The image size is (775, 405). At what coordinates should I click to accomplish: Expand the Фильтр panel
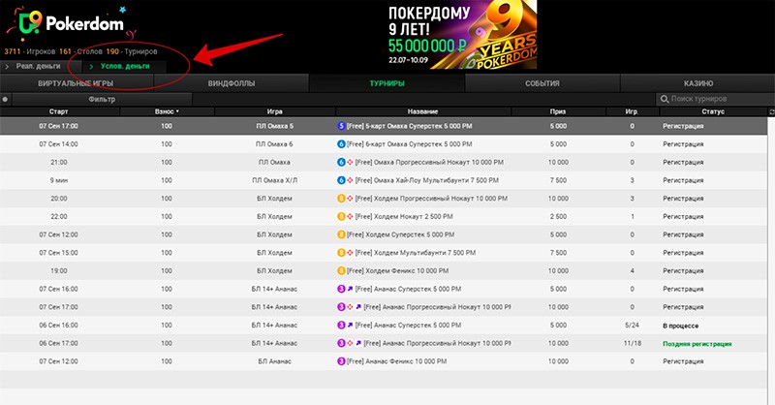[x=101, y=99]
